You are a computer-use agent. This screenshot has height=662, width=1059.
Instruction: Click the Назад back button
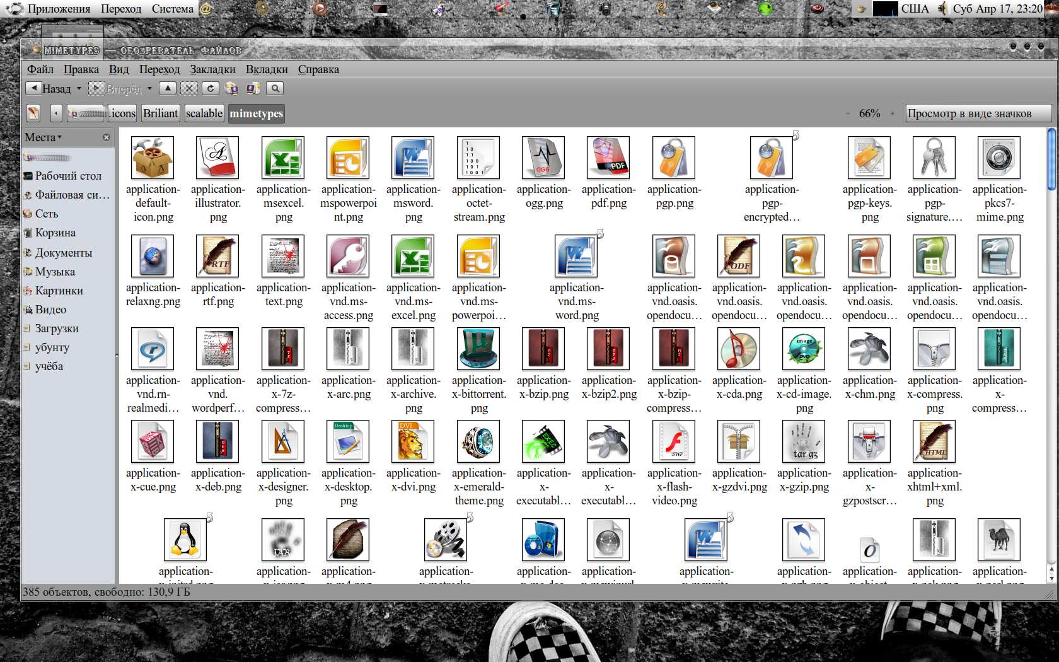pyautogui.click(x=49, y=88)
